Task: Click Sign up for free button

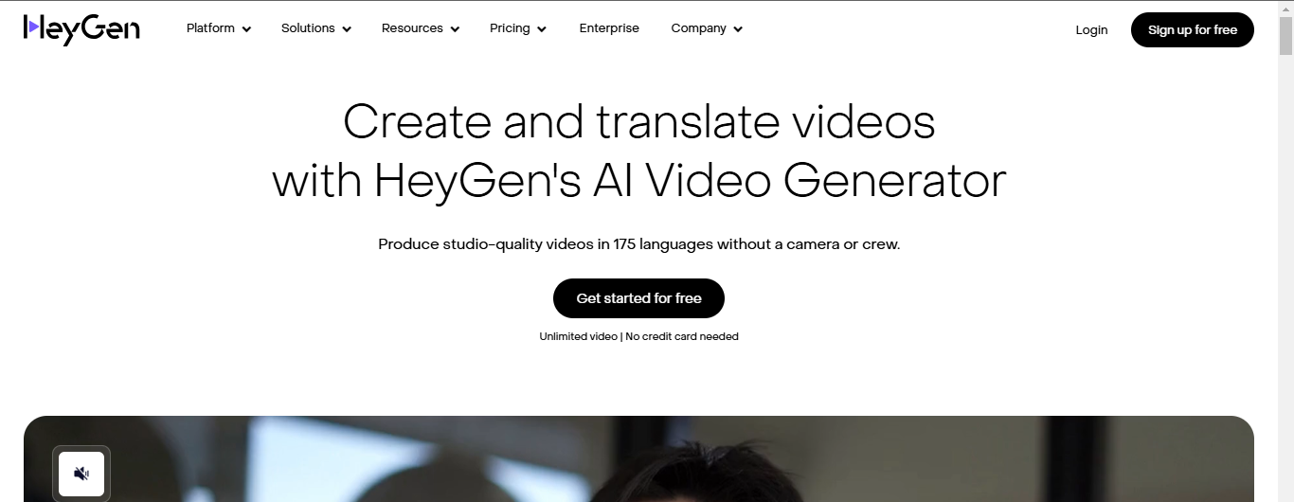Action: pyautogui.click(x=1193, y=29)
